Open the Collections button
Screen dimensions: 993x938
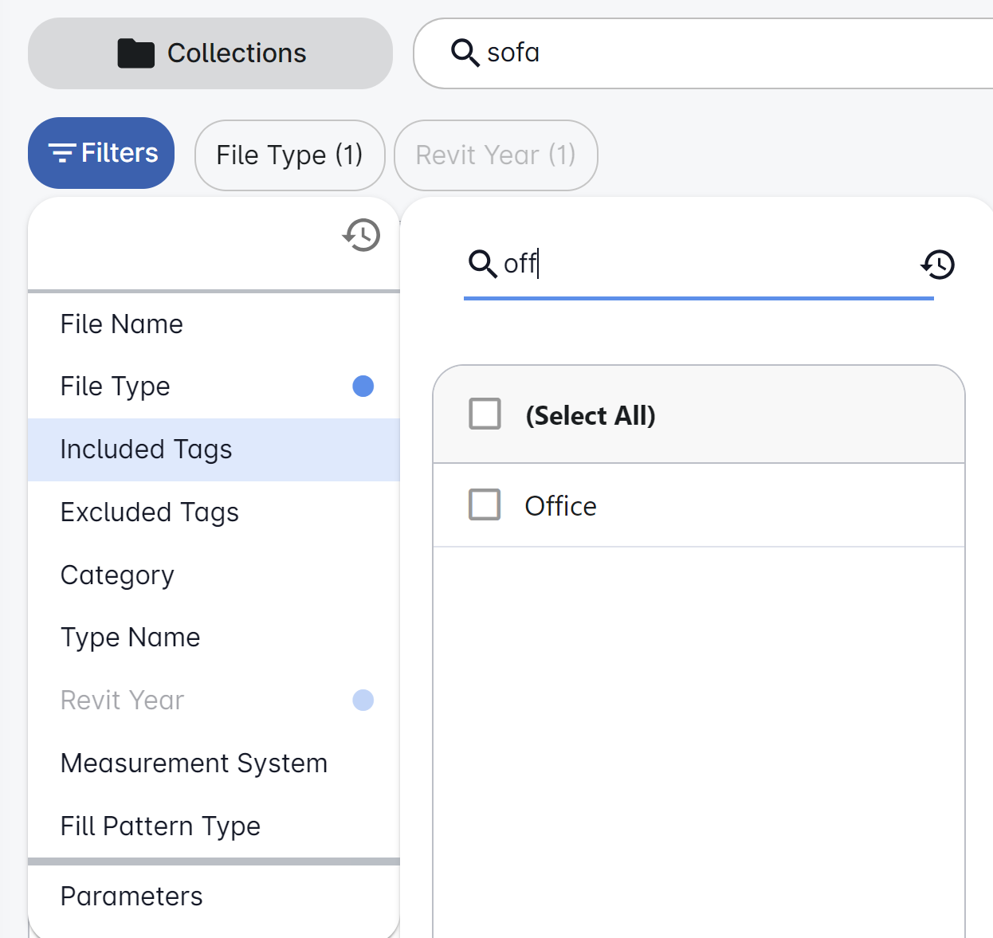pyautogui.click(x=210, y=53)
